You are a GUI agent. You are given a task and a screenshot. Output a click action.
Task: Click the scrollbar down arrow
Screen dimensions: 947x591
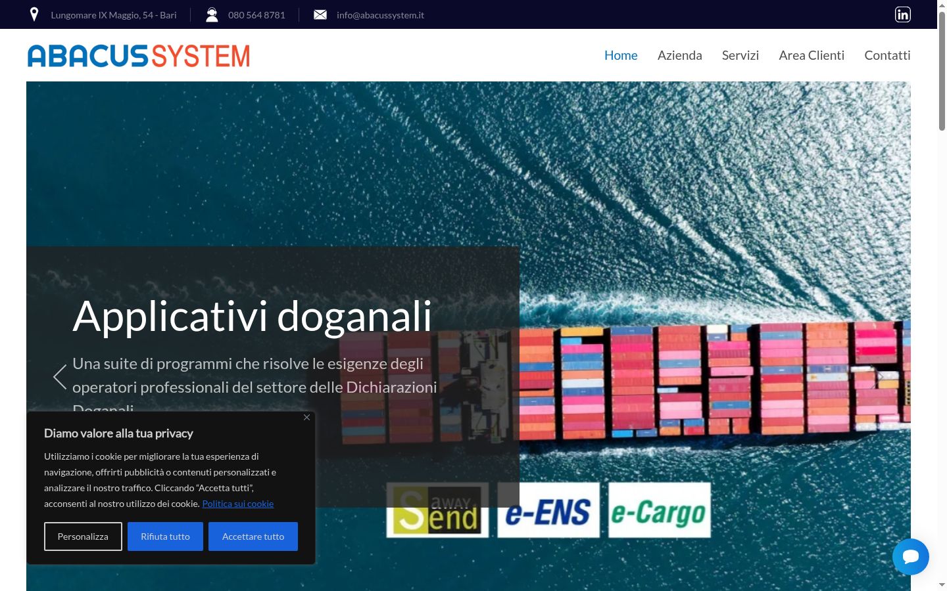(942, 584)
